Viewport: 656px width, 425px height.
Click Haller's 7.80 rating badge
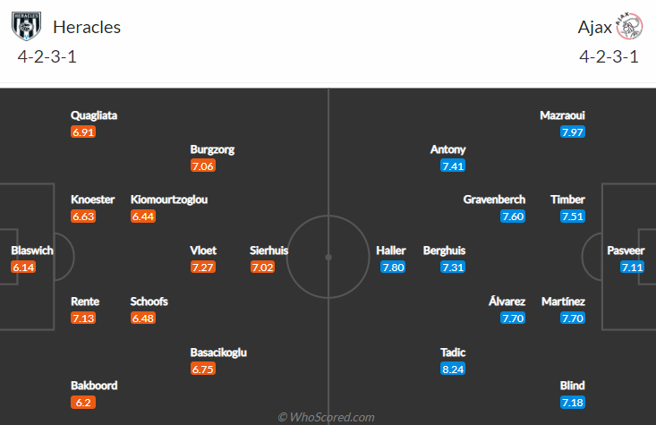[394, 267]
